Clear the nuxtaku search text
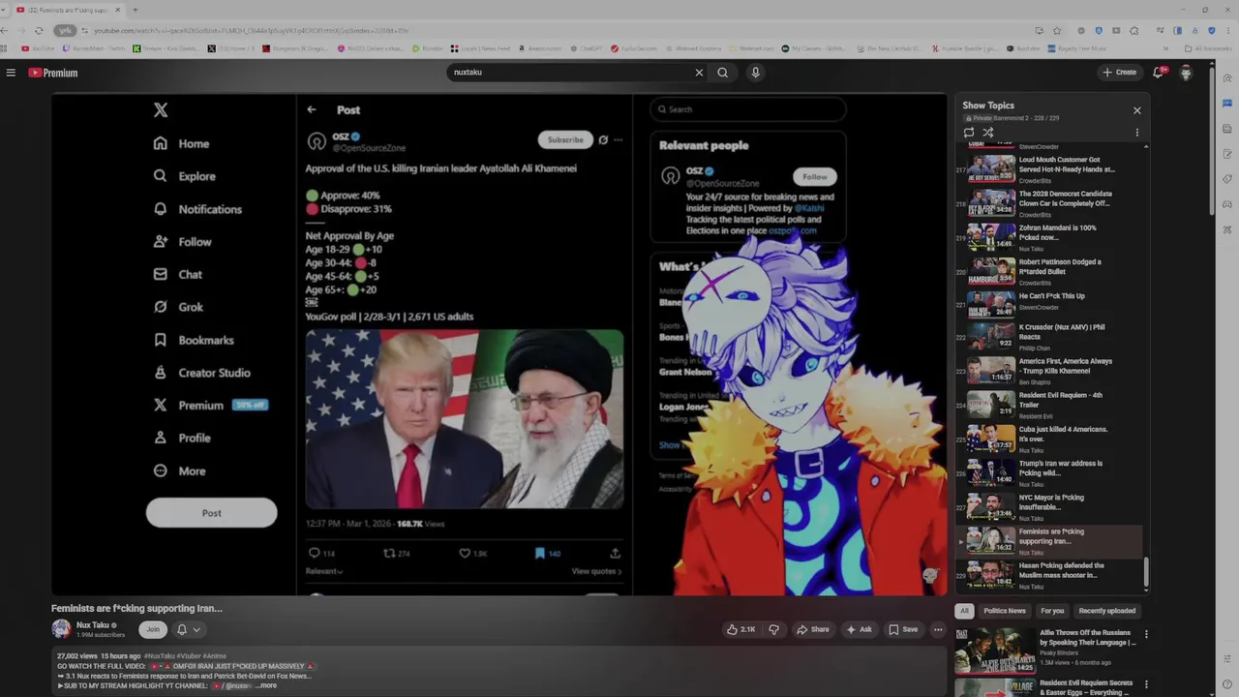Screen dimensions: 1239x697 point(699,73)
